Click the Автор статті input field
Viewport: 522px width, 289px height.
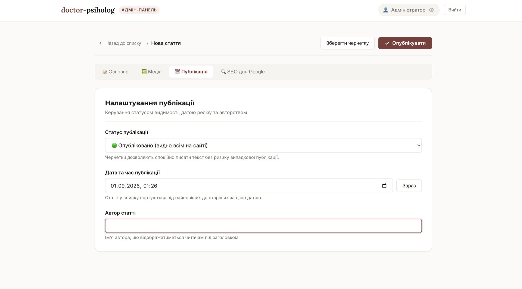tap(263, 226)
